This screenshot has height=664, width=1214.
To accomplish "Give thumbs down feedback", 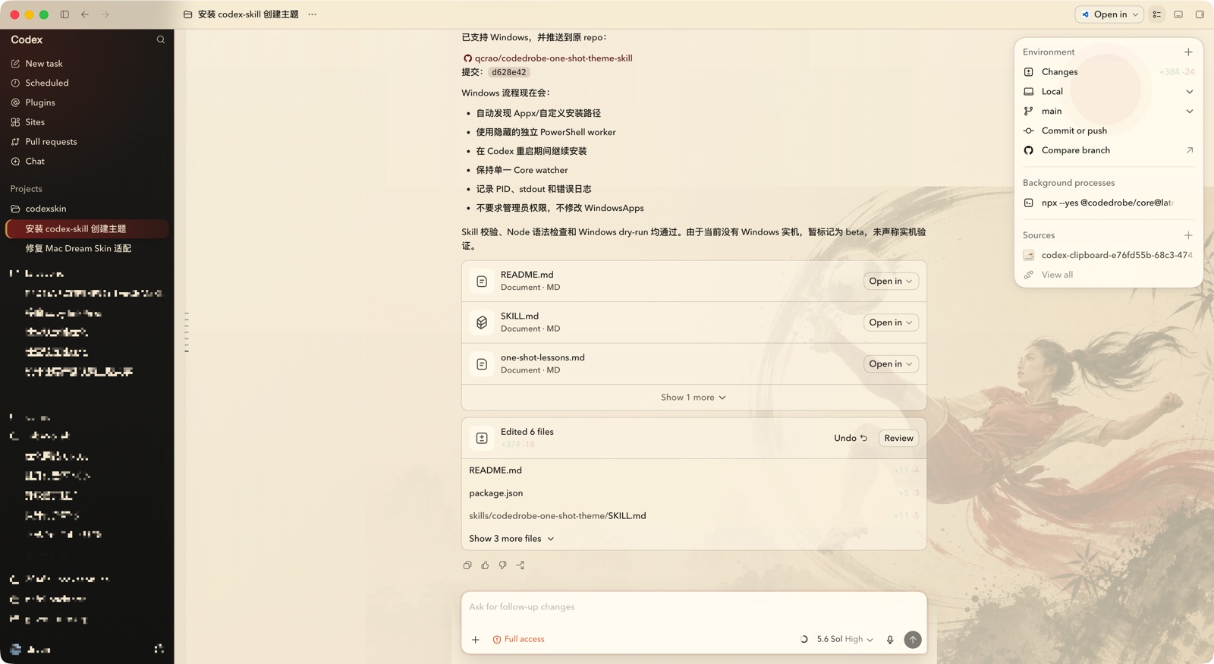I will pyautogui.click(x=502, y=565).
